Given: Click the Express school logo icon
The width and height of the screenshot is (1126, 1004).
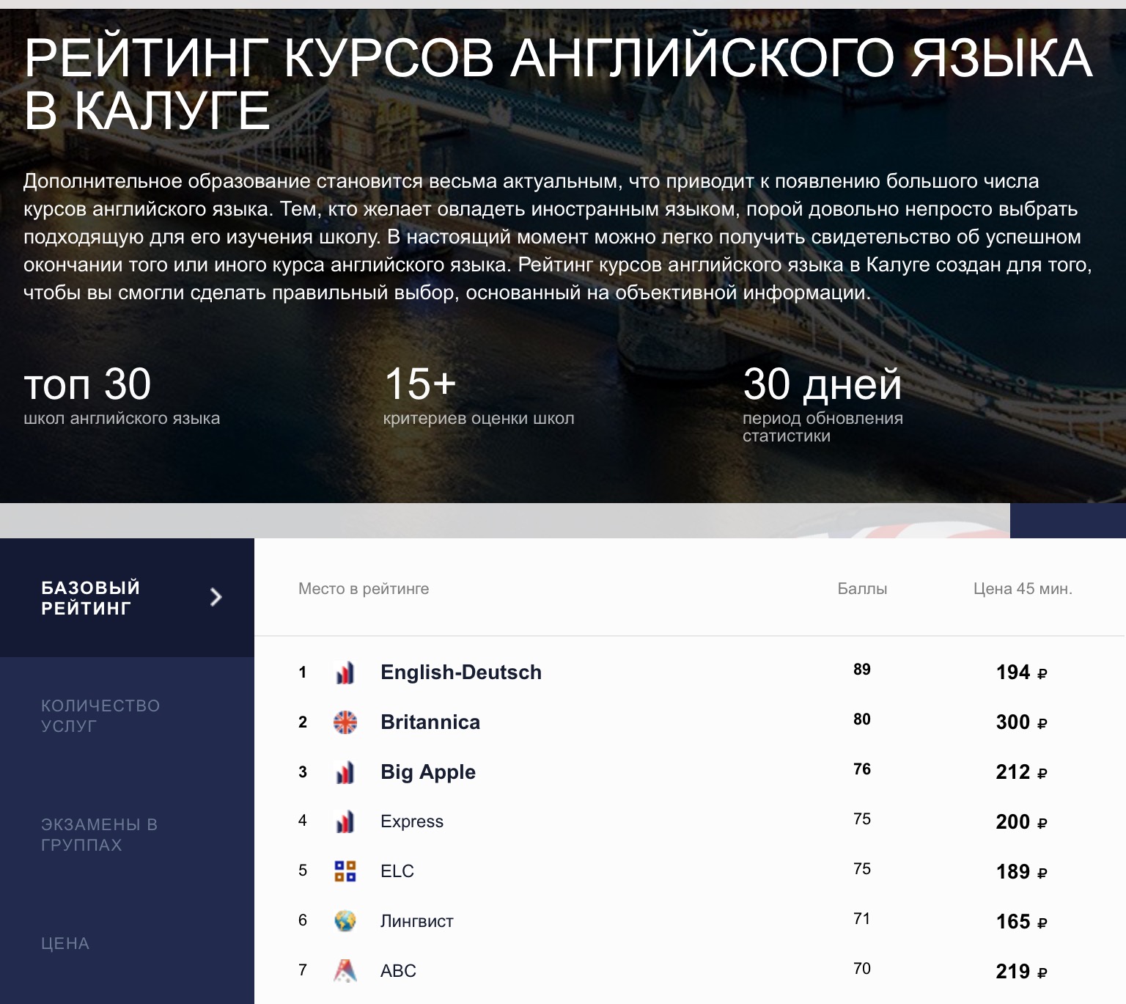Looking at the screenshot, I should 345,822.
